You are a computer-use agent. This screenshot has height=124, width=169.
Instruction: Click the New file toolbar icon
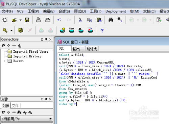[x=5, y=20]
